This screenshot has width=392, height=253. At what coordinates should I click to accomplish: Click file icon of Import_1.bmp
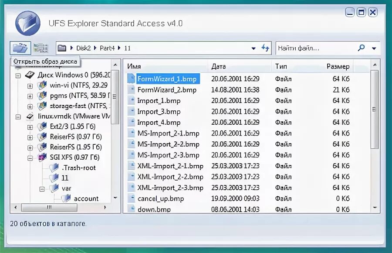pos(131,100)
